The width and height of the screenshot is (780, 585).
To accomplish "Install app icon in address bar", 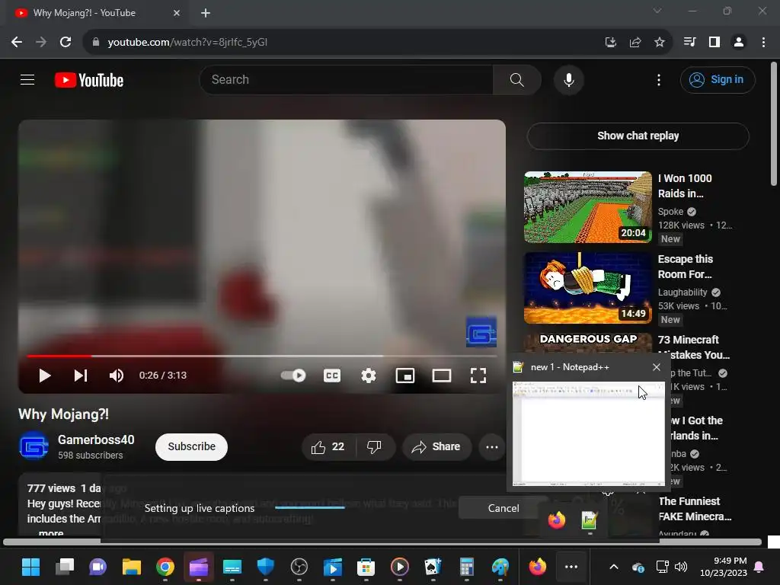I will point(611,43).
